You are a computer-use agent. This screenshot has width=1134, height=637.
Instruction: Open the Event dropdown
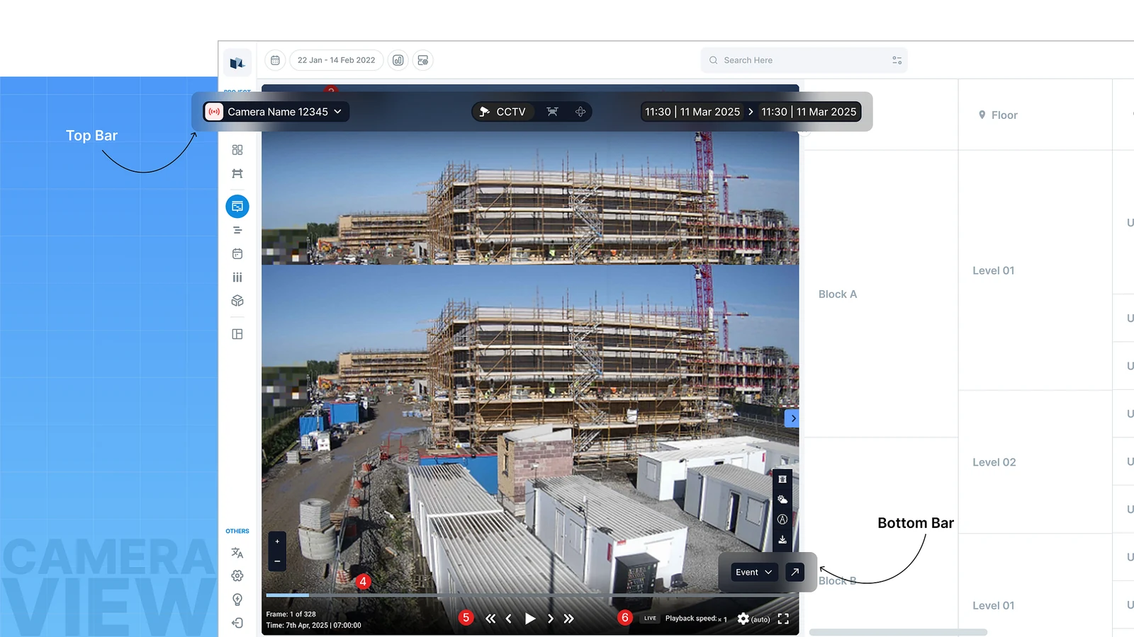point(754,572)
